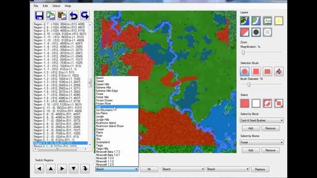Switch region with right arrow button
Screen dimensions: 317x178
click(62, 169)
